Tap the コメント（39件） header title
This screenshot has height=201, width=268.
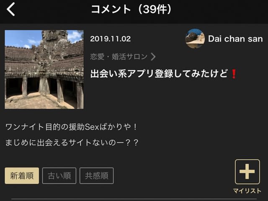131,9
